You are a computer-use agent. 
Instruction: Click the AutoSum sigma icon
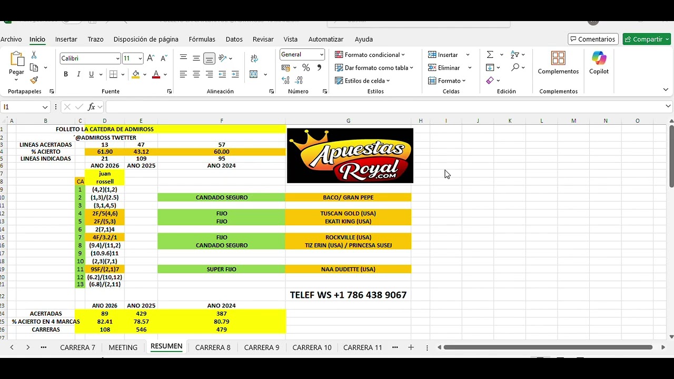pyautogui.click(x=490, y=55)
